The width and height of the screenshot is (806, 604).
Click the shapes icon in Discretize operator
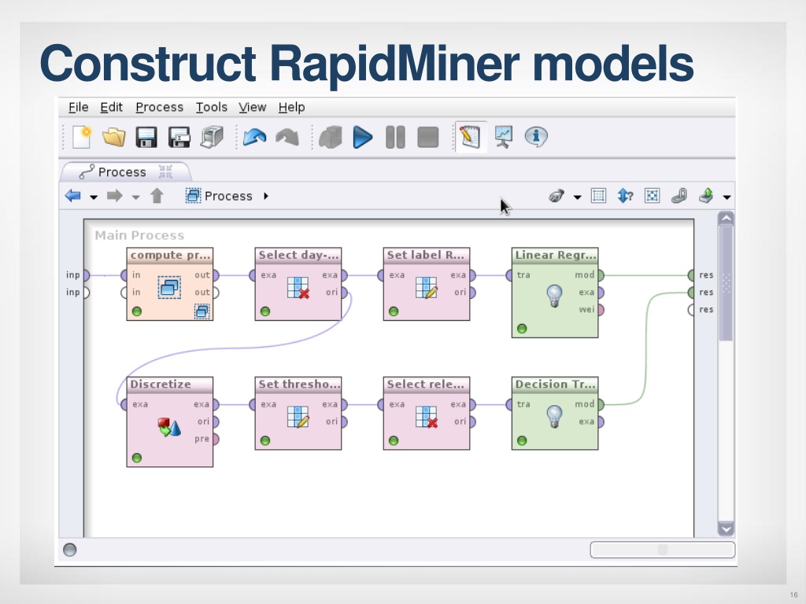169,427
